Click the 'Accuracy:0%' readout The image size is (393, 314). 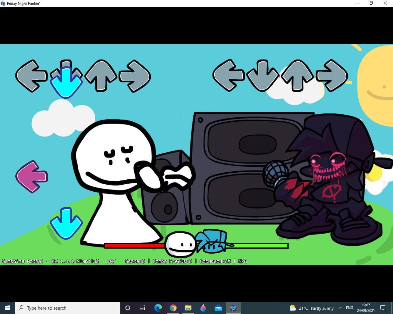215,261
